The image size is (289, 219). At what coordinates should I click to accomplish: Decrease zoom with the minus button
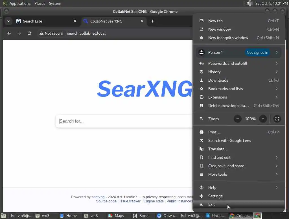coord(238,119)
